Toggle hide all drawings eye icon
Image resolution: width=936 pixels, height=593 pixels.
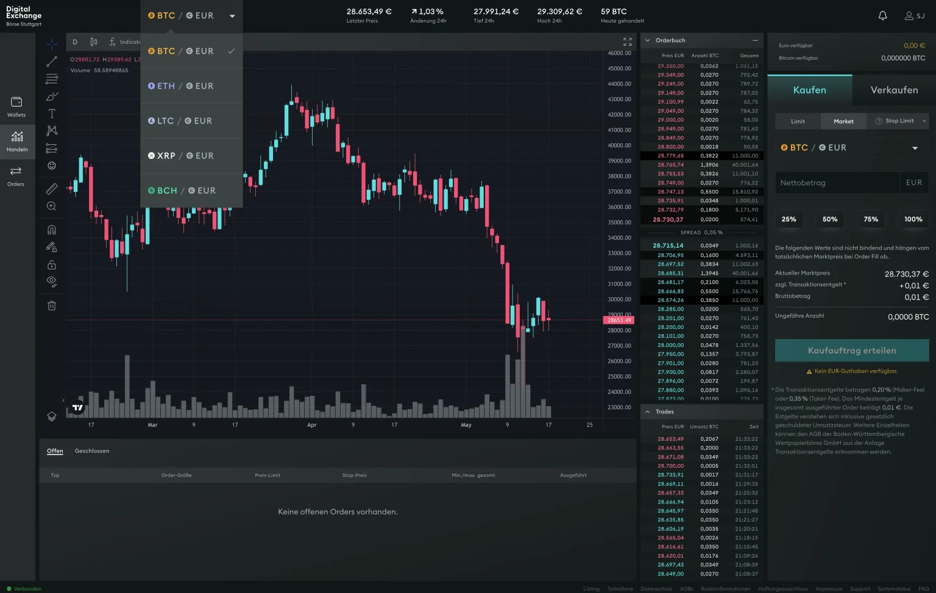click(52, 281)
